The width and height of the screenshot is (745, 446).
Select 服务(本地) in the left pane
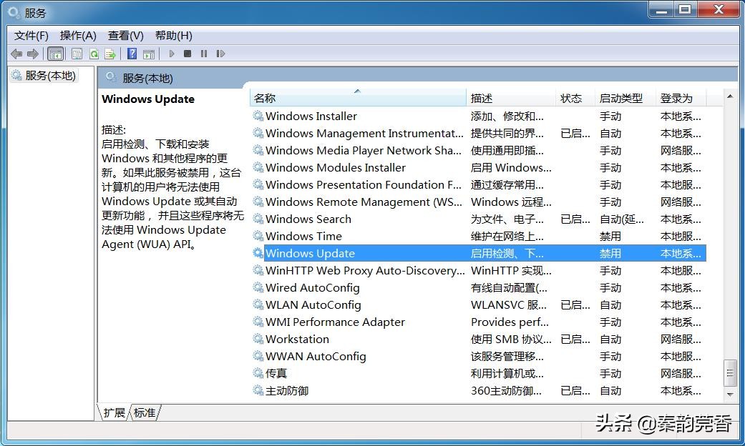point(45,75)
